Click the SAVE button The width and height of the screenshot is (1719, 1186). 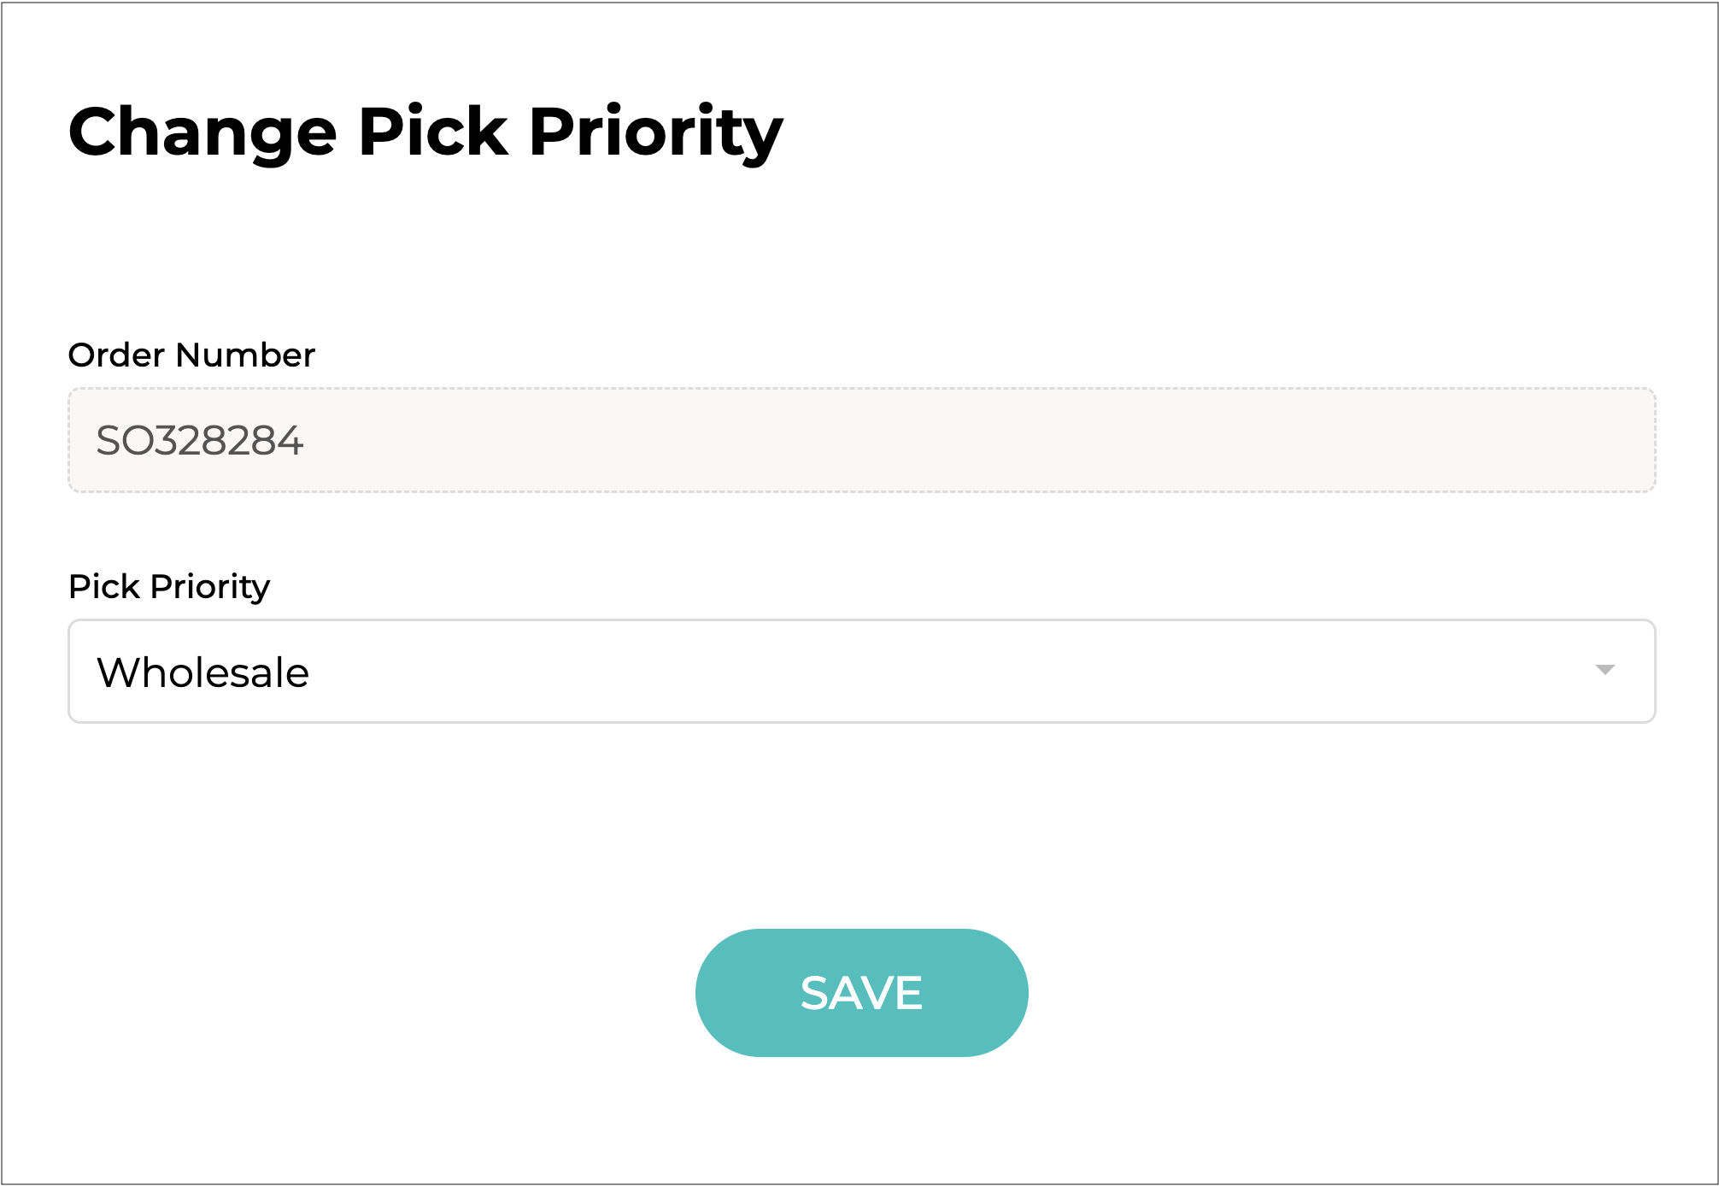click(x=861, y=993)
